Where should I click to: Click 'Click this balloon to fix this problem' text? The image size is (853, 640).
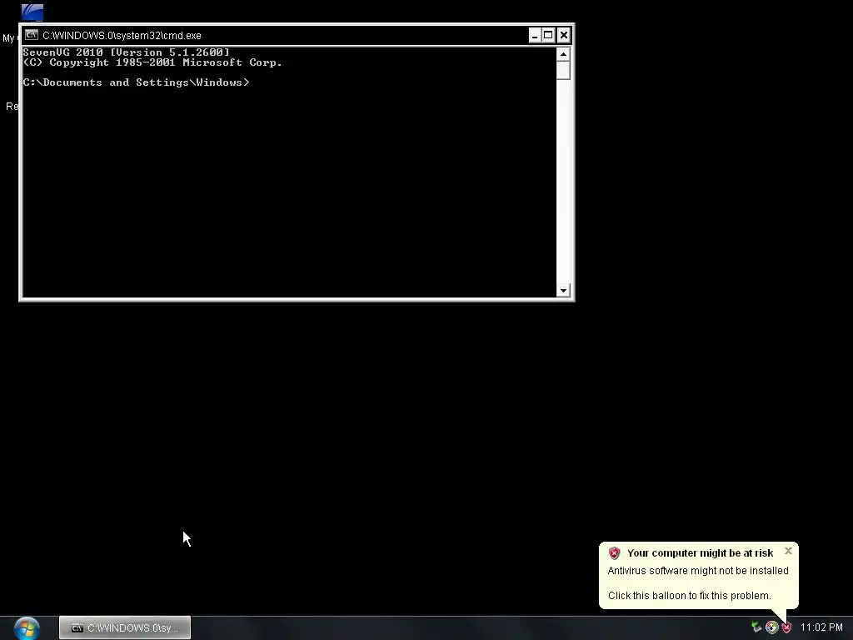point(689,595)
